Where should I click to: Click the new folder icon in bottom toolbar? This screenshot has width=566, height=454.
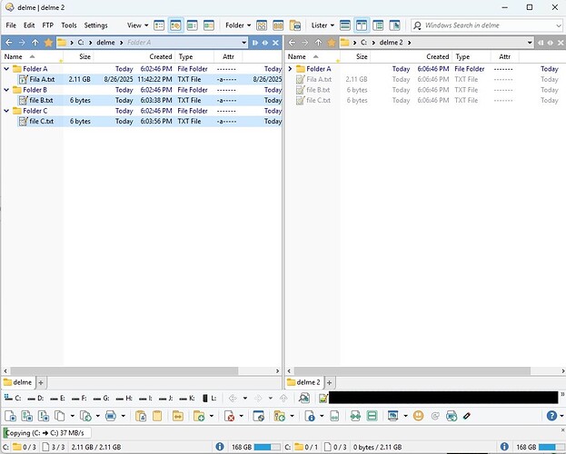(x=199, y=416)
